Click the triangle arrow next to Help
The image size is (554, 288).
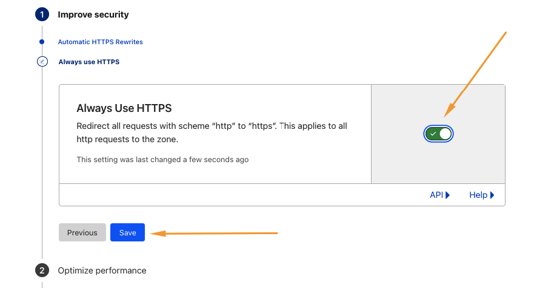[x=492, y=195]
